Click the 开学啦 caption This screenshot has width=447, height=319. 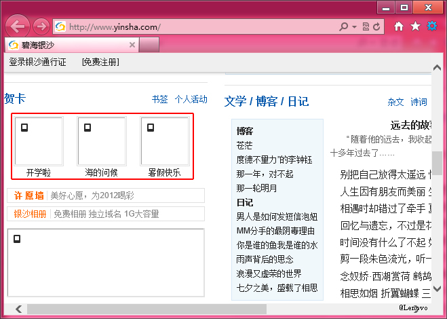click(39, 172)
